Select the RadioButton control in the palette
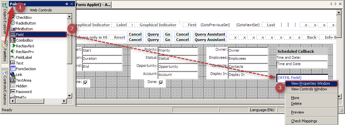Screen dimensions: 345x125 pos(26,23)
